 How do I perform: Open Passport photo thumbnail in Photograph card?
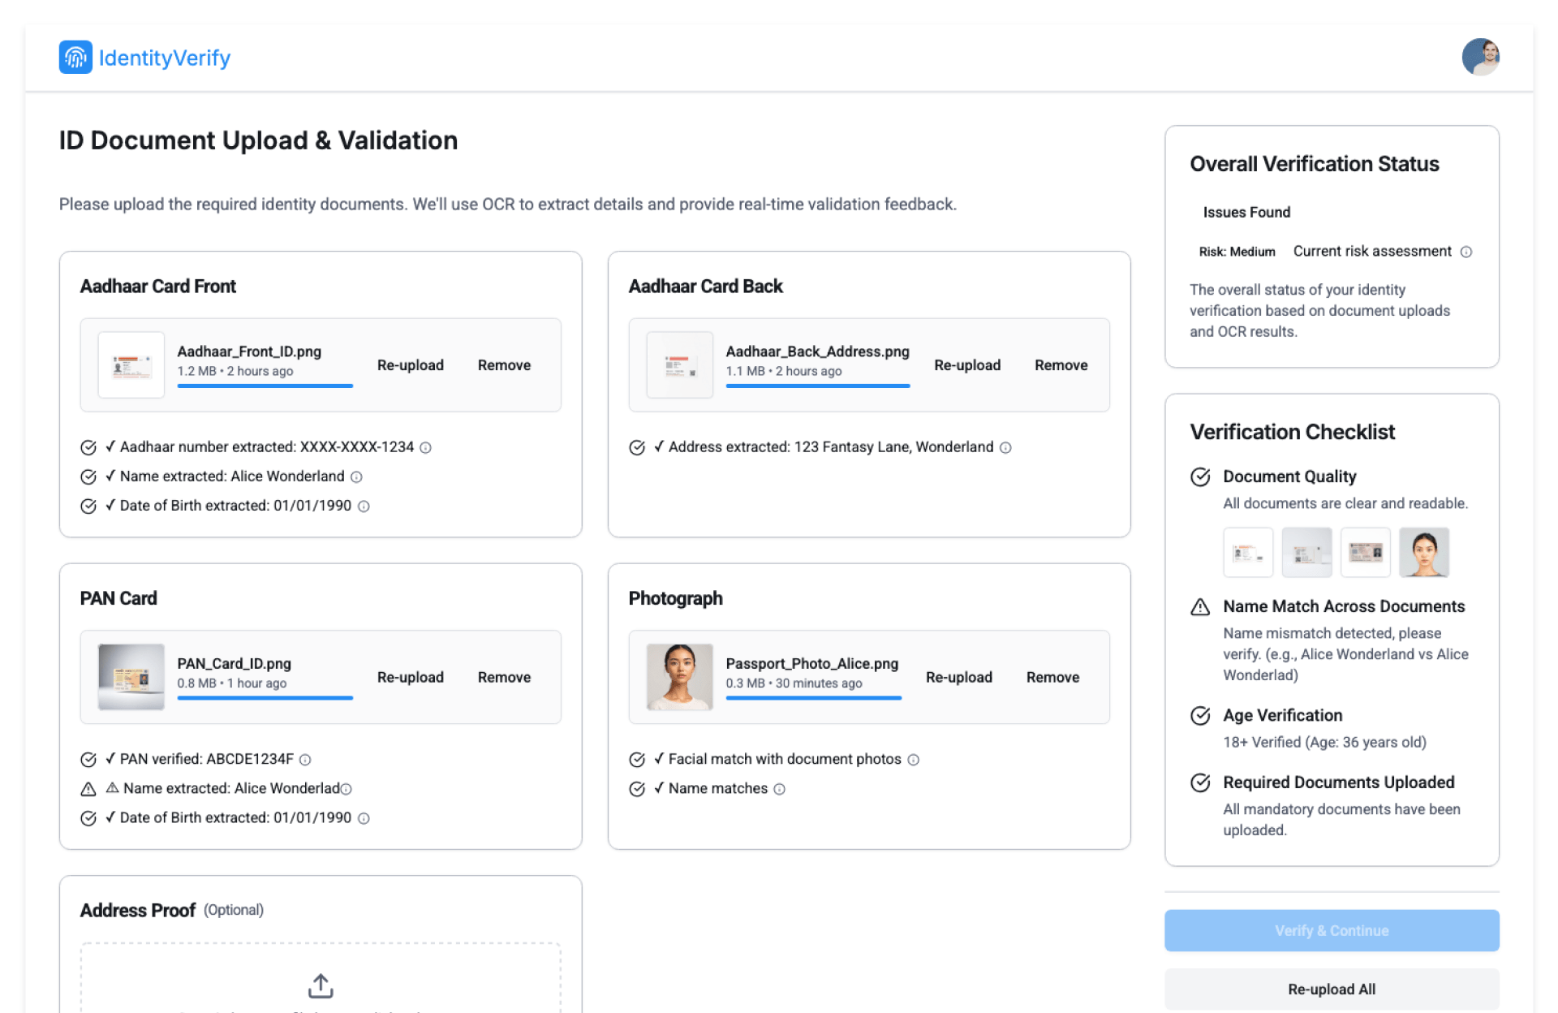679,677
